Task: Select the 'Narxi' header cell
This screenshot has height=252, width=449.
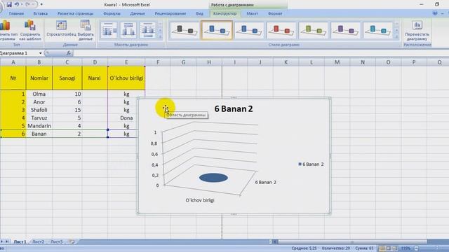Action: click(x=95, y=78)
